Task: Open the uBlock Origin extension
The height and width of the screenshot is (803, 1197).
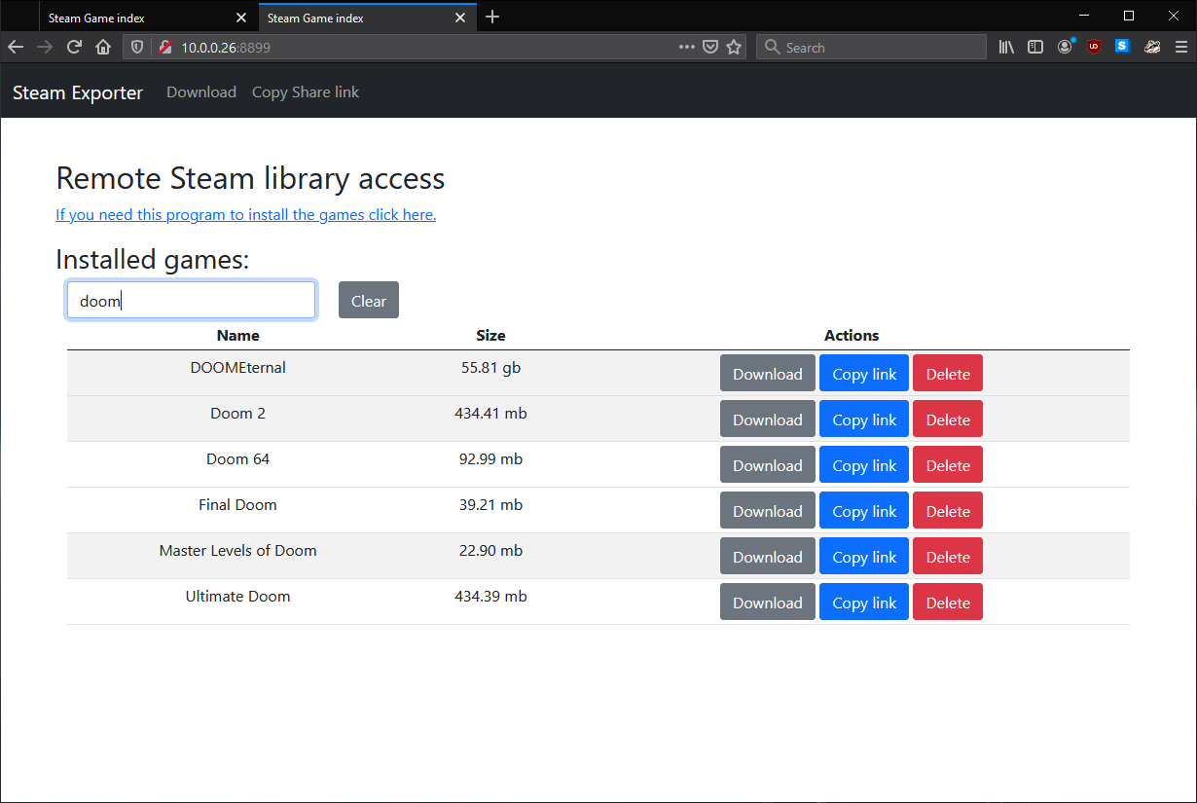Action: 1094,47
